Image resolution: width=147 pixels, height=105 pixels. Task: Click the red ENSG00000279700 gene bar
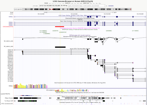pyautogui.click(x=59, y=27)
